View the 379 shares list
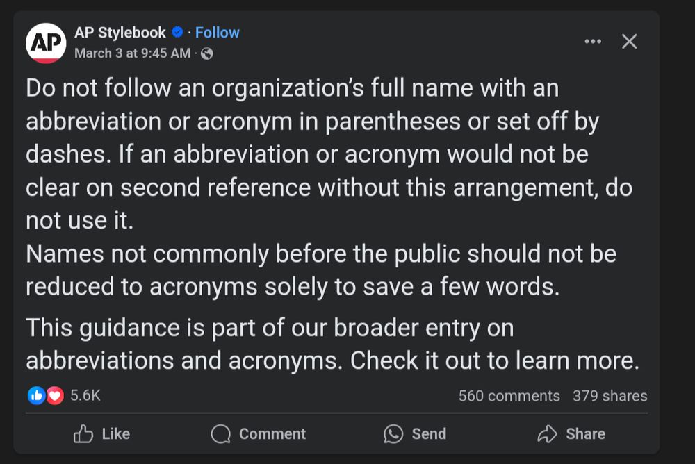Viewport: 695px width, 464px height. [610, 396]
